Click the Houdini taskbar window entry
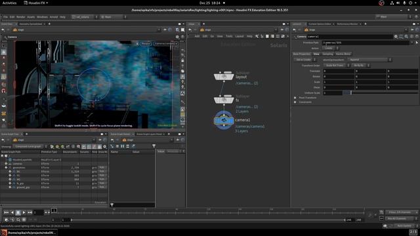Viewport: 420px width, 236px height. click(29, 233)
